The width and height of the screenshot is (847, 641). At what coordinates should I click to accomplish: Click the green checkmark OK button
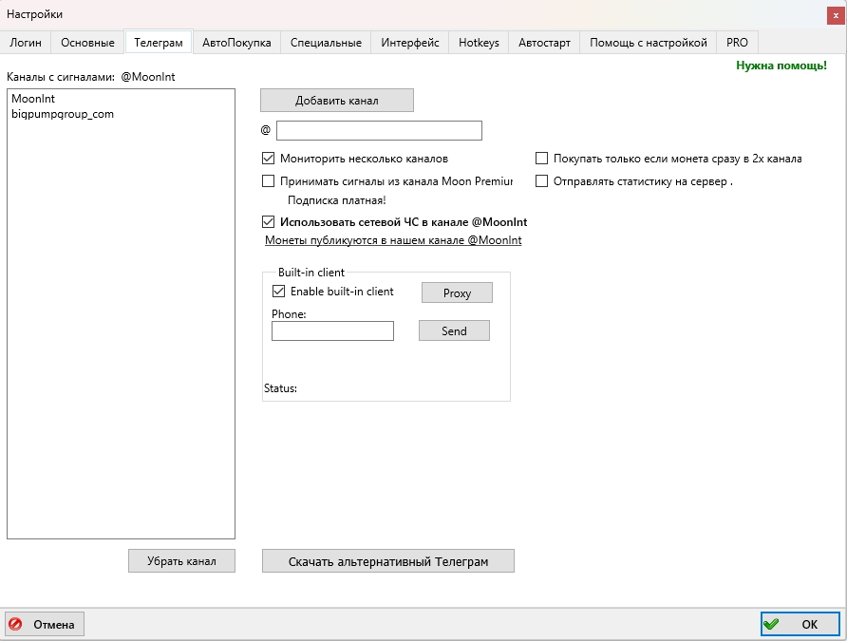pyautogui.click(x=800, y=624)
